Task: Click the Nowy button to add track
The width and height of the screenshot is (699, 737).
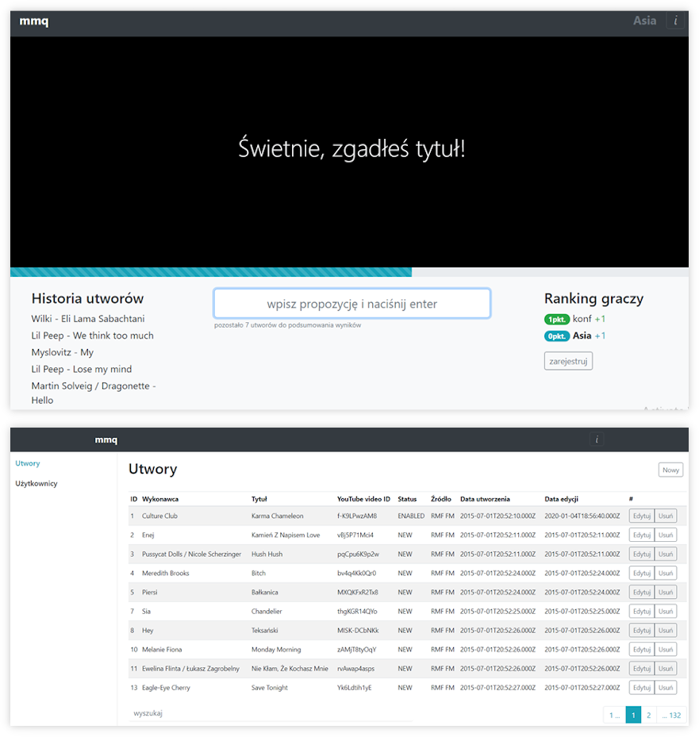Action: [x=670, y=470]
